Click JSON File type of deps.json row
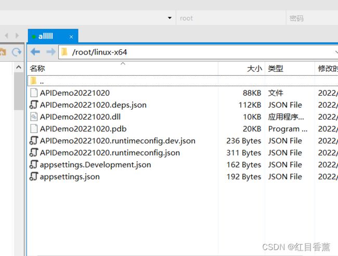 pyautogui.click(x=285, y=105)
